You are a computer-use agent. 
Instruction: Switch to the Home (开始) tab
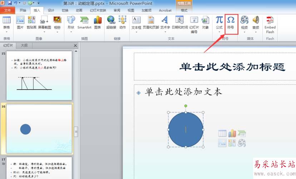coord(23,10)
